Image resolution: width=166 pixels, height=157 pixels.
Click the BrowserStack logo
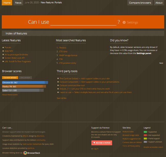pos(32,153)
